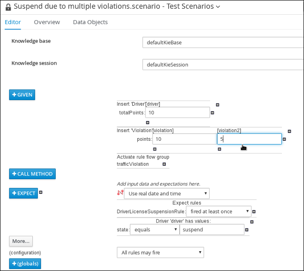This screenshot has width=304, height=271.
Task: Click the More... button
Action: tap(21, 241)
